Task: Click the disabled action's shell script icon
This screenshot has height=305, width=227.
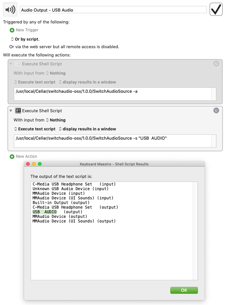Action: point(18,64)
